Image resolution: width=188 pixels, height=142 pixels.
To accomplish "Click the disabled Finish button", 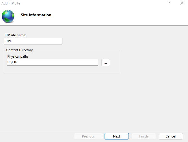I will [143, 136].
